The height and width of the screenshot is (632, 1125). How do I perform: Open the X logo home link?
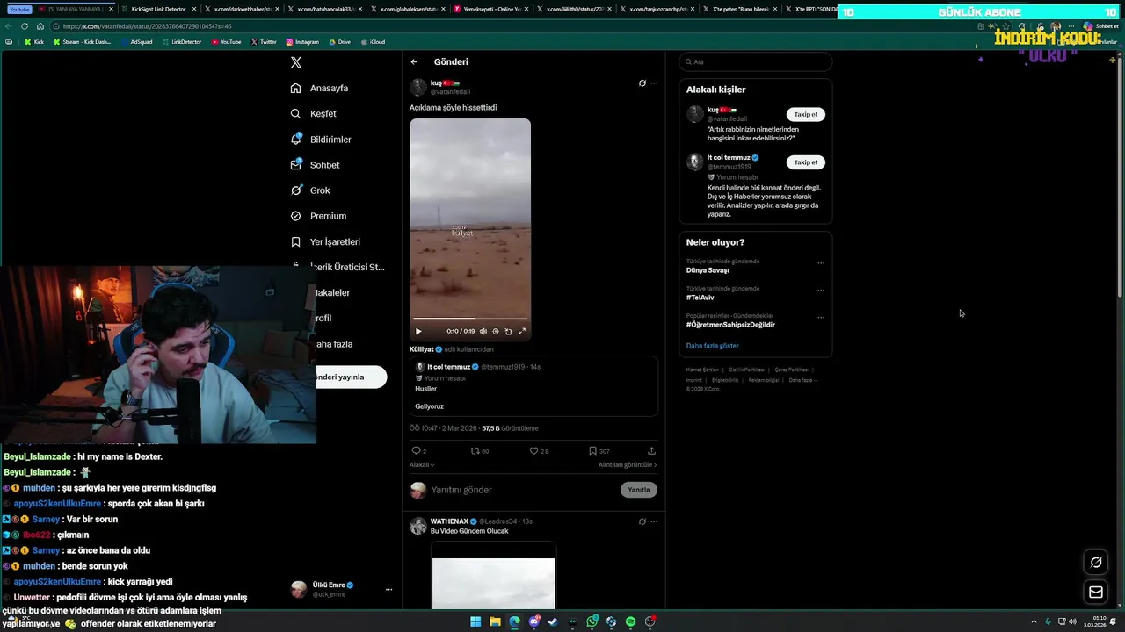point(296,62)
